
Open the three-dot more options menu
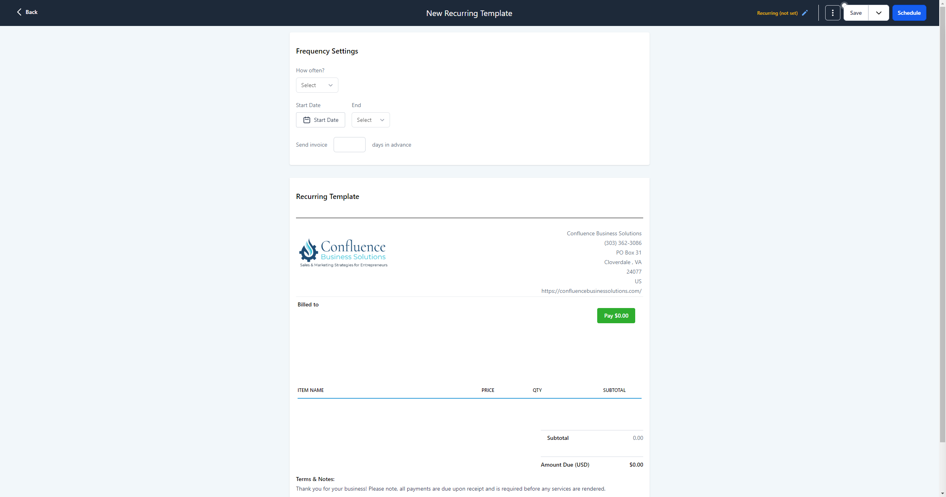tap(832, 13)
